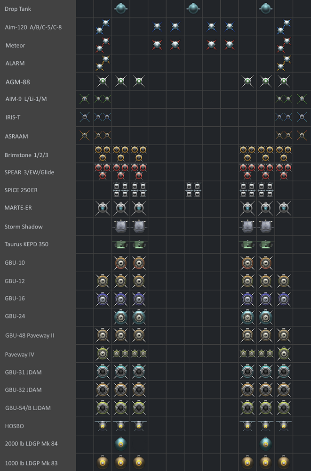Viewport: 311px width, 471px height.
Task: Click the "Paveway IV" row label
Action: 19,355
